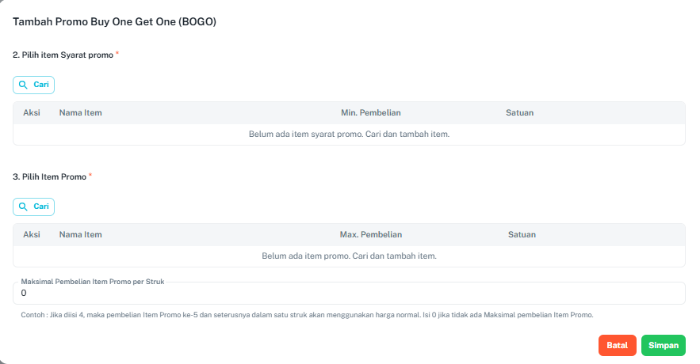Screen dimensions: 700x364
Task: Click the 'Tambah Promo Buy One Get One' title
Action: (115, 22)
